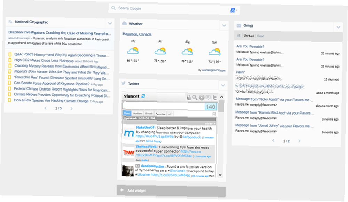The height and width of the screenshot is (202, 348).
Task: Go to next Gmail page
Action: [x=299, y=141]
